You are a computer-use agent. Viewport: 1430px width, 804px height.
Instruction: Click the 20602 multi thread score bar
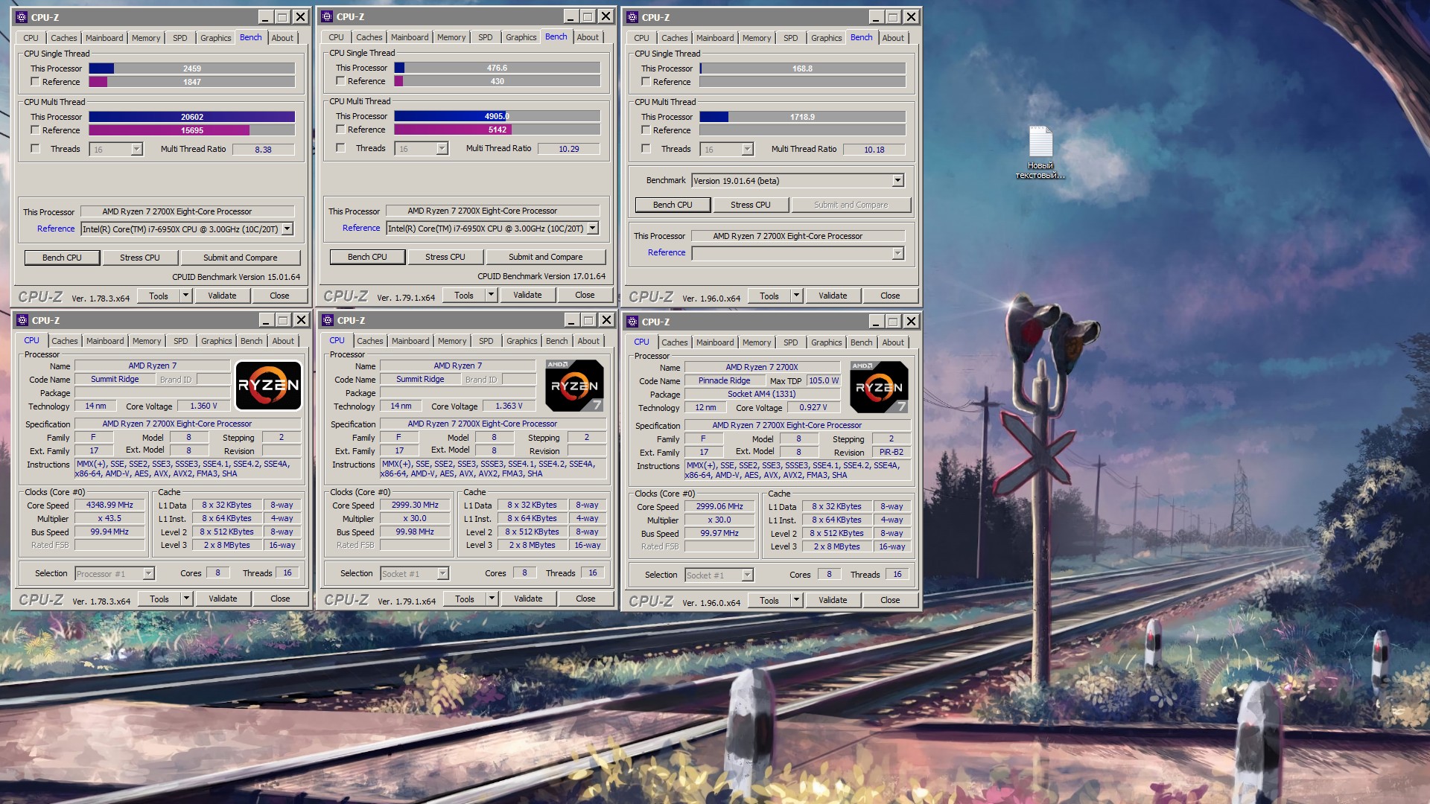191,117
